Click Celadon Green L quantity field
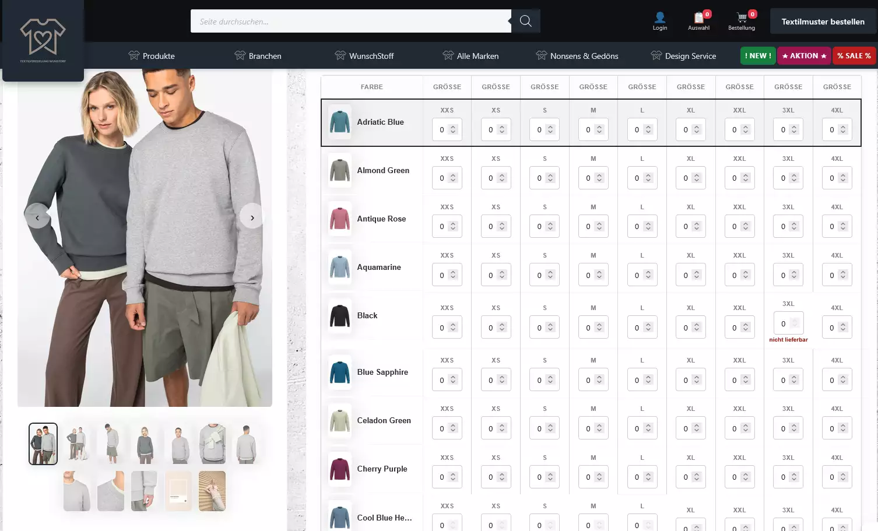Viewport: 878px width, 531px height. pos(642,428)
